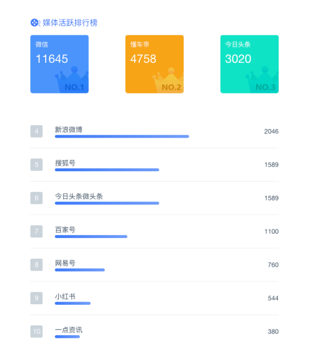Select the 新浪微博 entry label
Viewport: 316px width, 346px height.
point(68,130)
